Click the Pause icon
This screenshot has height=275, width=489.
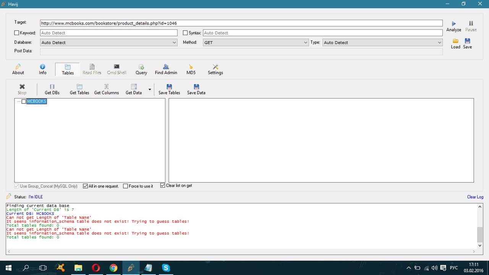click(x=471, y=26)
